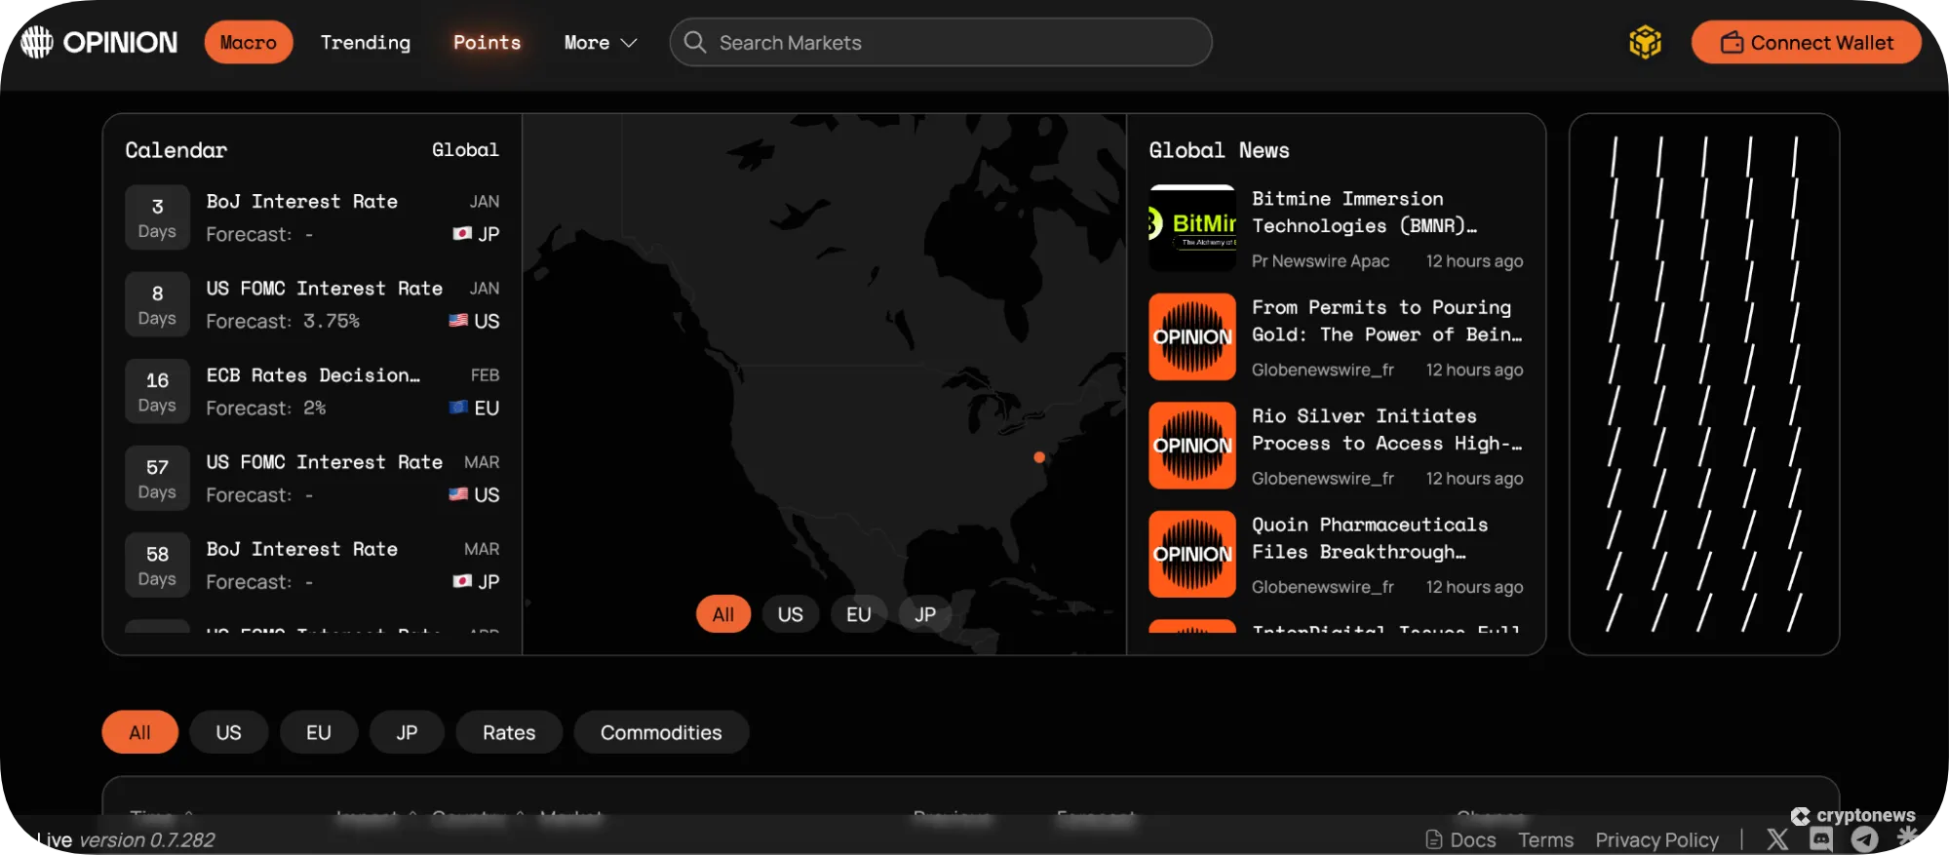Expand the More dropdown menu
This screenshot has width=1949, height=855.
point(600,42)
